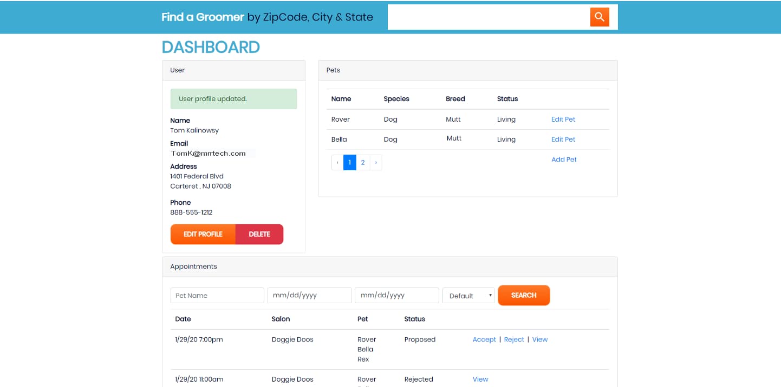The width and height of the screenshot is (781, 387).
Task: Open the EDIT PROFILE button
Action: pos(203,234)
